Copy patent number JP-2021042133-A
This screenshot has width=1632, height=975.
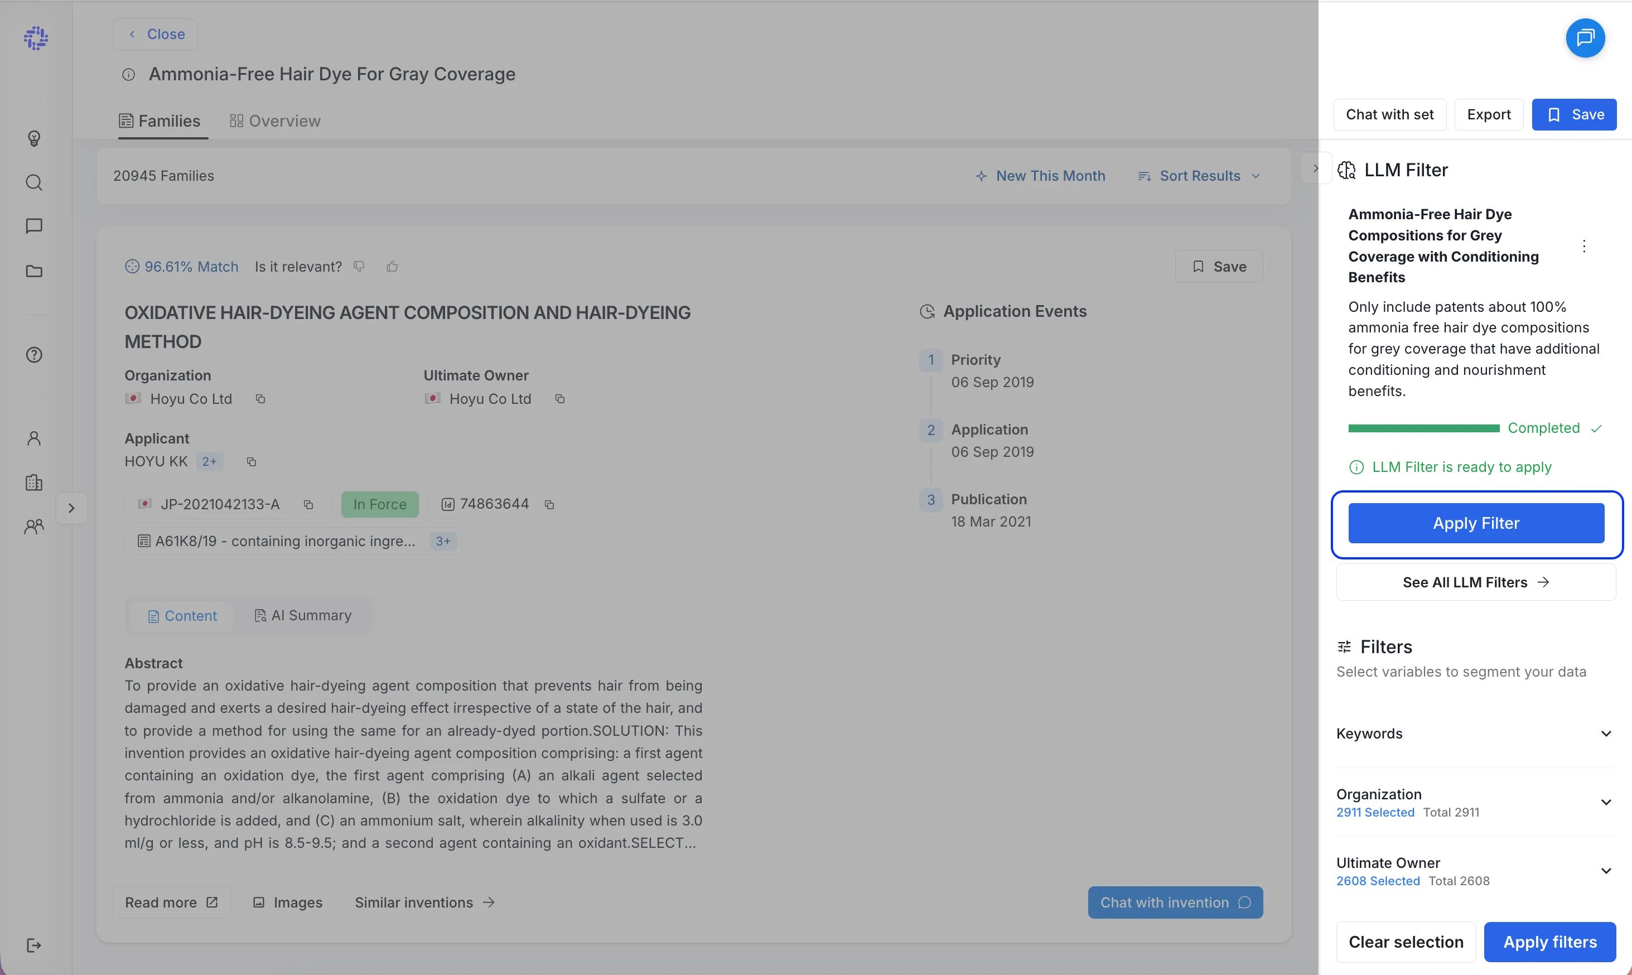pyautogui.click(x=308, y=505)
